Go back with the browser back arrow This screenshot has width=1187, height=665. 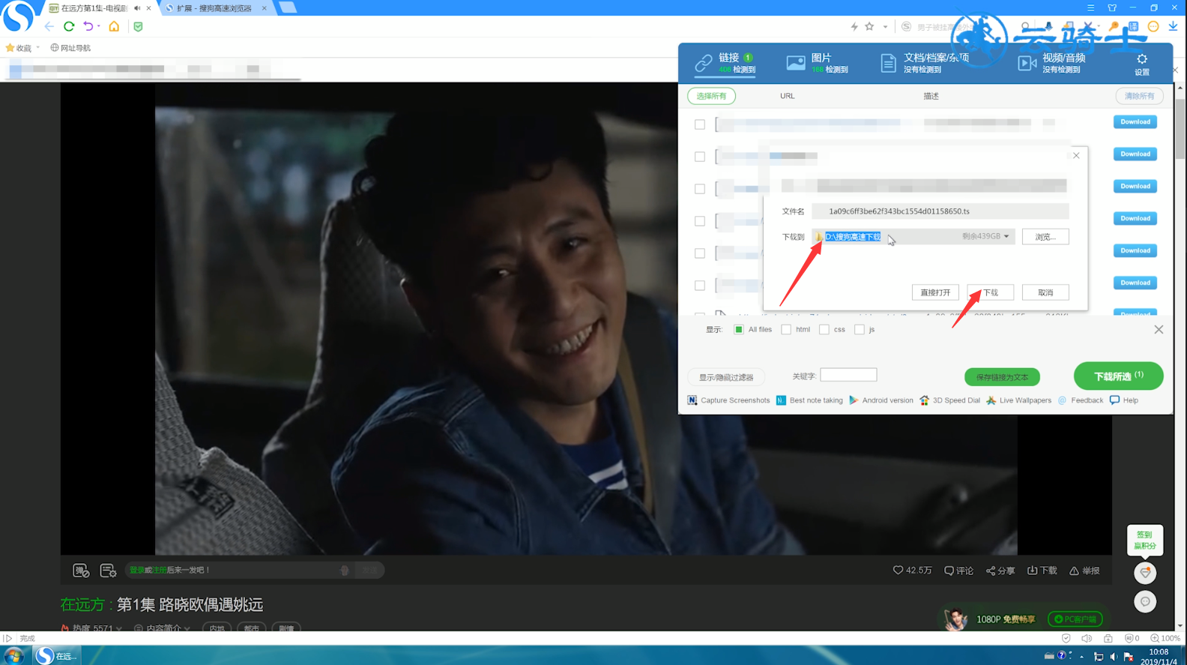click(49, 26)
